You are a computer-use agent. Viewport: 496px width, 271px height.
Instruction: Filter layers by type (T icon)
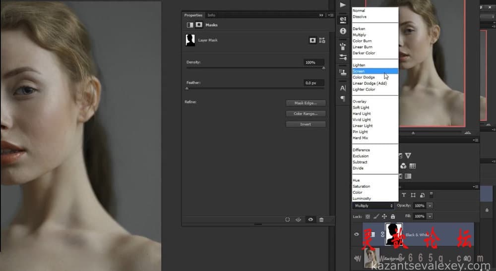[404, 195]
